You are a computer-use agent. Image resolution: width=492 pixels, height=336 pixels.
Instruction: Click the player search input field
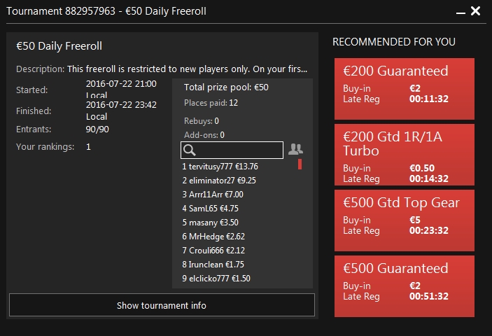click(x=232, y=150)
